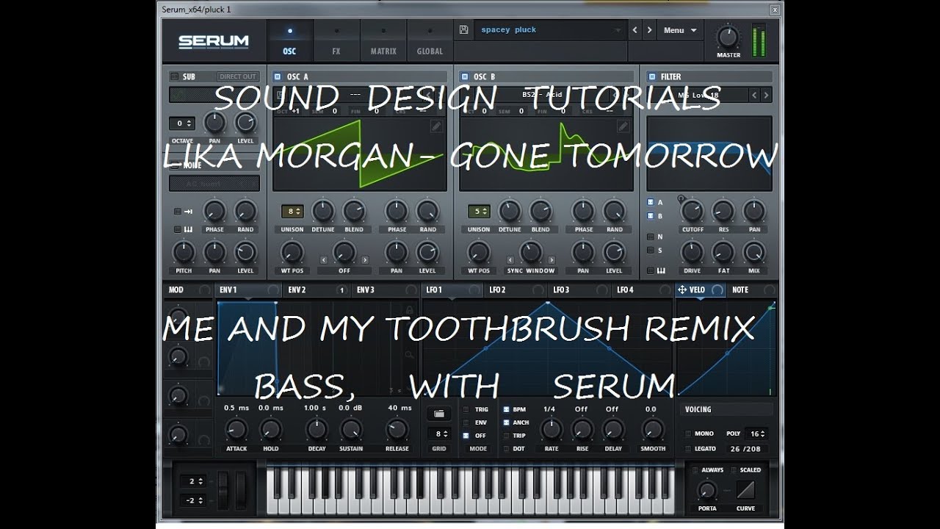
Task: Switch to the MATRIX tab
Action: point(383,41)
